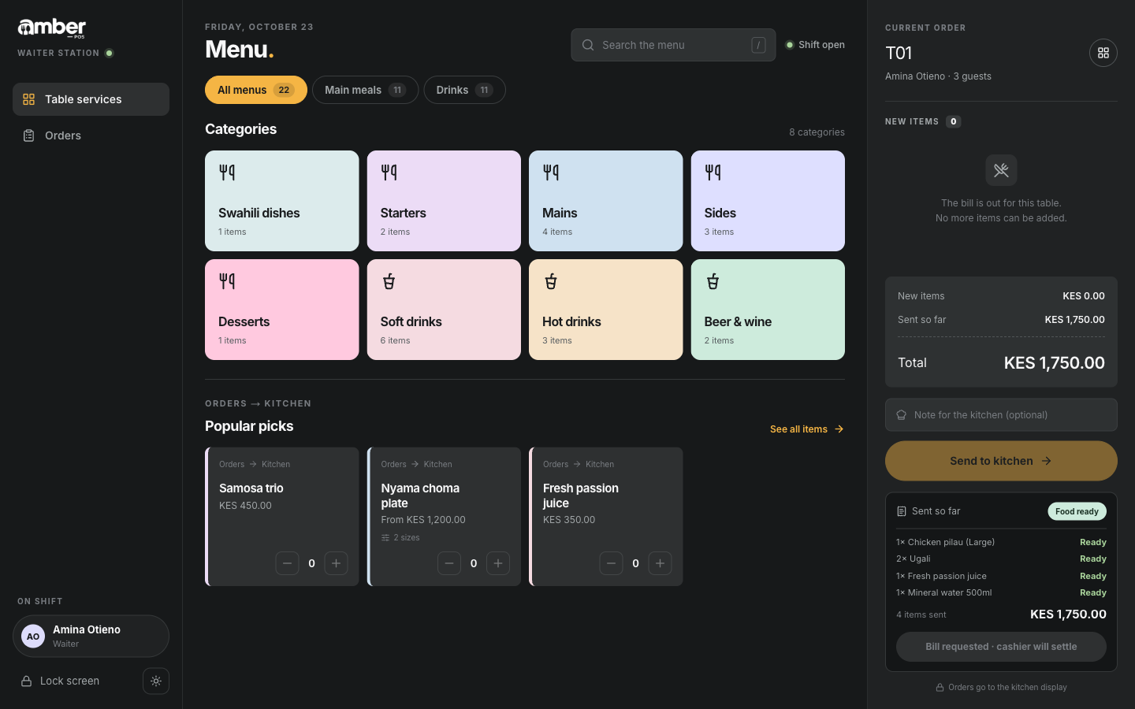1135x709 pixels.
Task: Select the Samosa trio item name
Action: pyautogui.click(x=251, y=488)
